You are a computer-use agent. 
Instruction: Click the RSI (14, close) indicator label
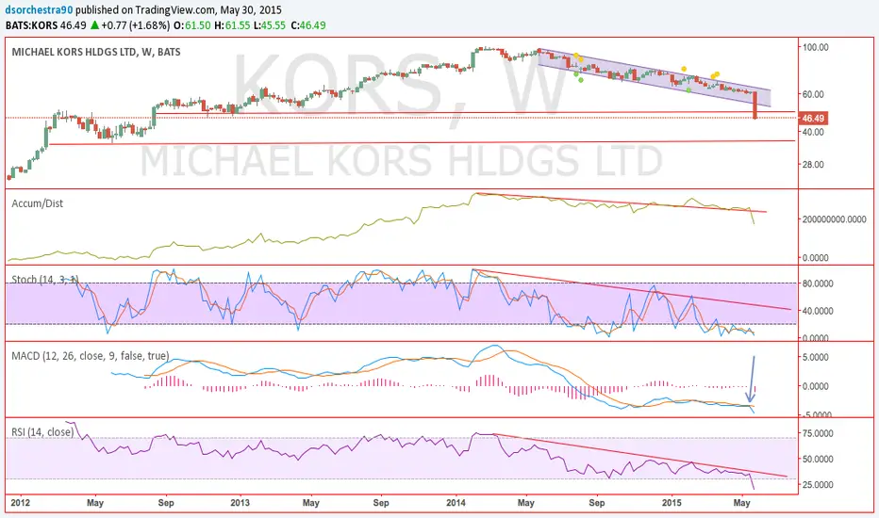(x=42, y=431)
